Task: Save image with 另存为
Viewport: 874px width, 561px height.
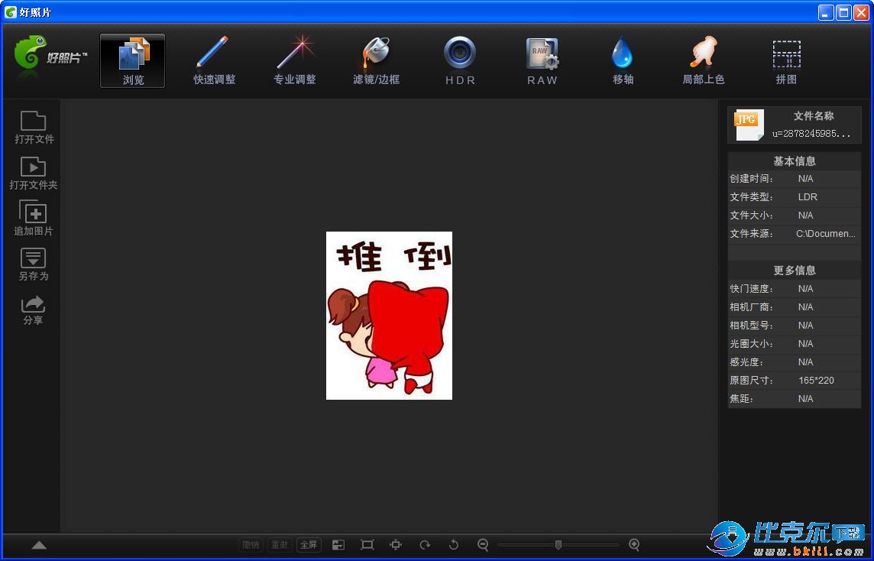Action: (x=34, y=264)
